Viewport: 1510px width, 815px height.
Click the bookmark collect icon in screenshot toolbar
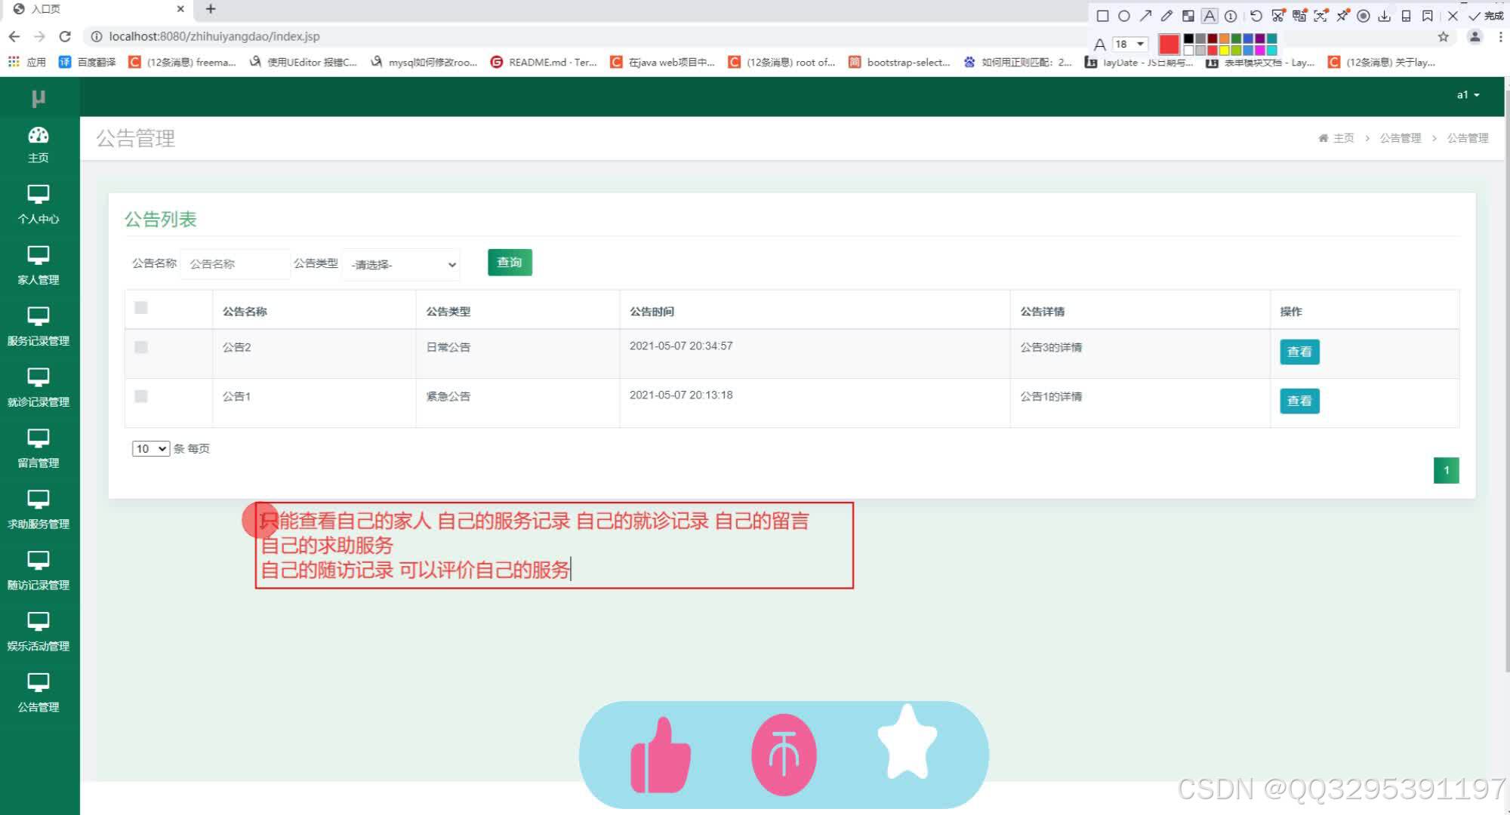(x=1428, y=16)
